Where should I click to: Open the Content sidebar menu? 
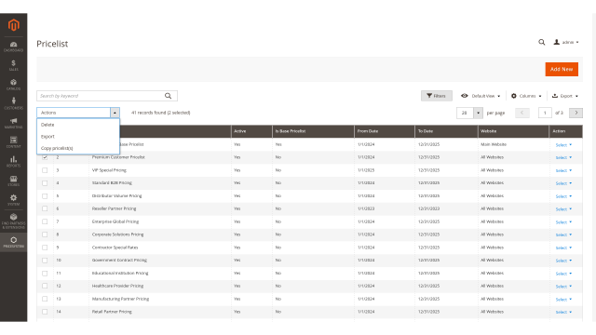14,142
